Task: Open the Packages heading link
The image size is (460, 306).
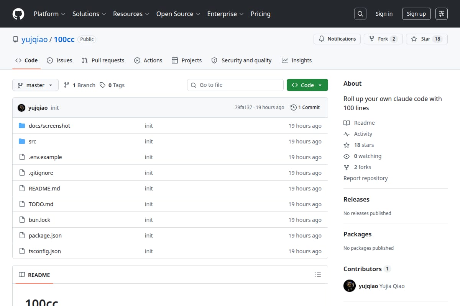Action: tap(357, 234)
